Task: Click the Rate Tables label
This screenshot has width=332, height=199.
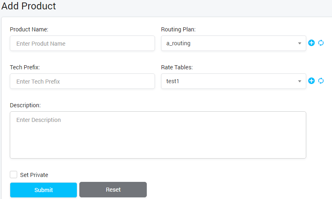Action: [177, 67]
